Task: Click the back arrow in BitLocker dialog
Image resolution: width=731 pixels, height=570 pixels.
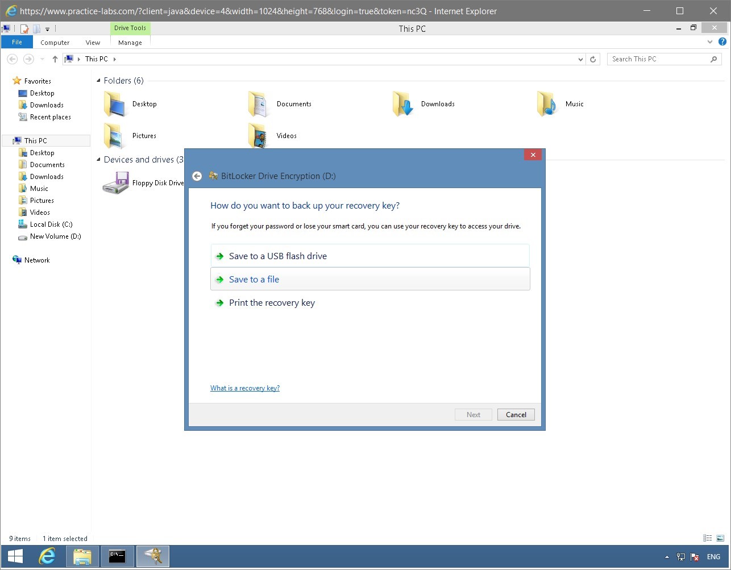Action: [197, 176]
